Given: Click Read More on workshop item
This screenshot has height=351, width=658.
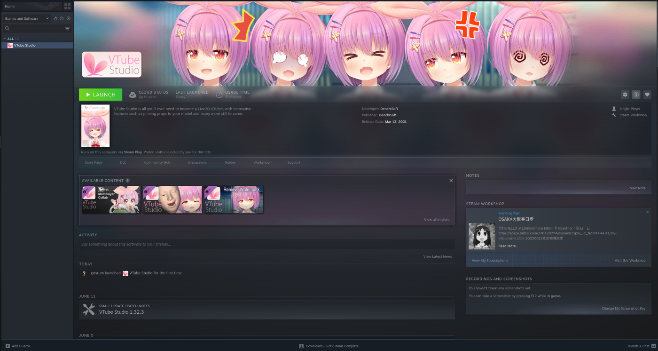Looking at the screenshot, I should click(507, 246).
